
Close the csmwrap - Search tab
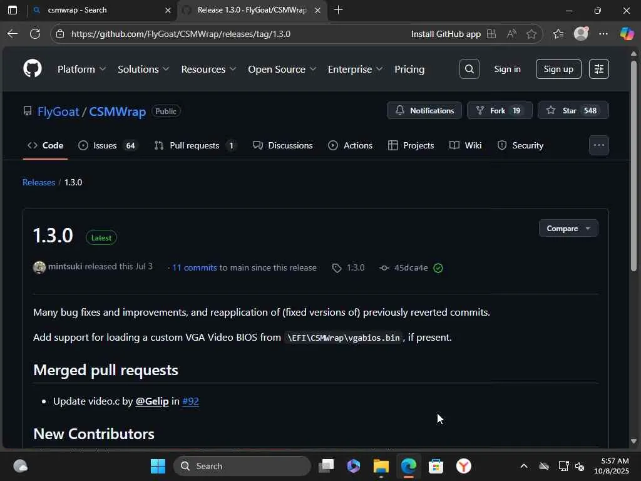point(168,10)
